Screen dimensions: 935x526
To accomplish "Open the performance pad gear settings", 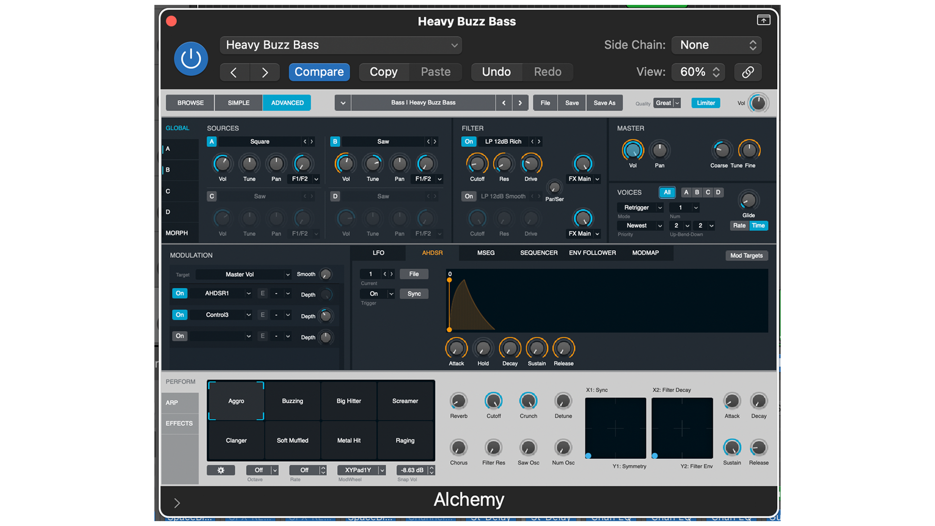I will pos(221,470).
